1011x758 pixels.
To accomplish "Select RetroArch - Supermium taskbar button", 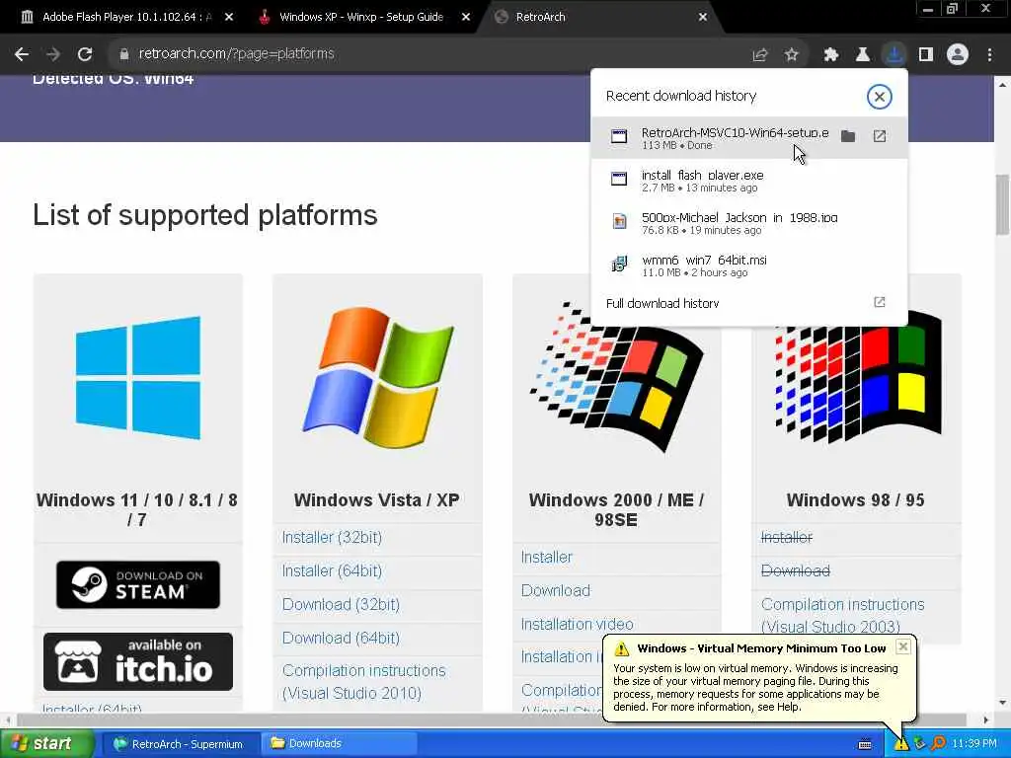I will tap(180, 744).
